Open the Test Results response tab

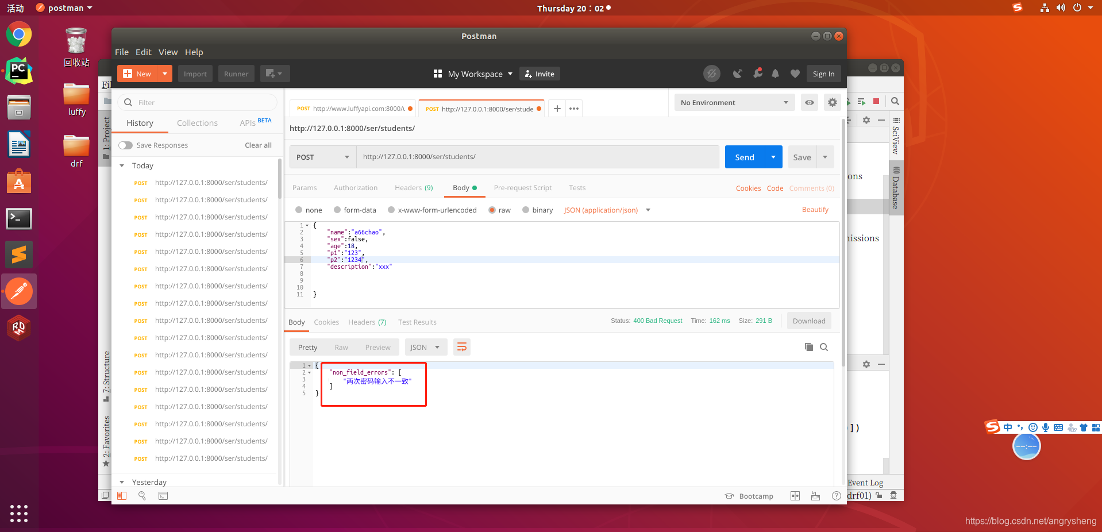417,322
